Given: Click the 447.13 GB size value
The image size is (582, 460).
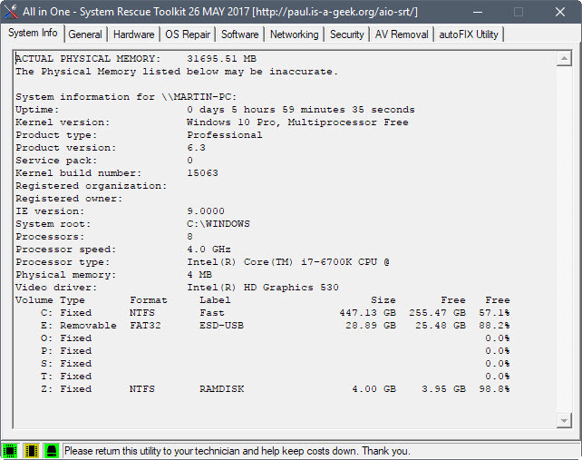Looking at the screenshot, I should [x=367, y=313].
